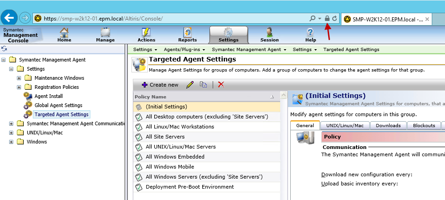Switch to the Blockouts tab
Image resolution: width=445 pixels, height=200 pixels.
pos(424,125)
